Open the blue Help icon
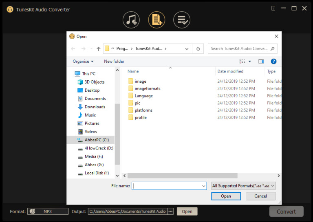The height and width of the screenshot is (222, 313). 273,62
